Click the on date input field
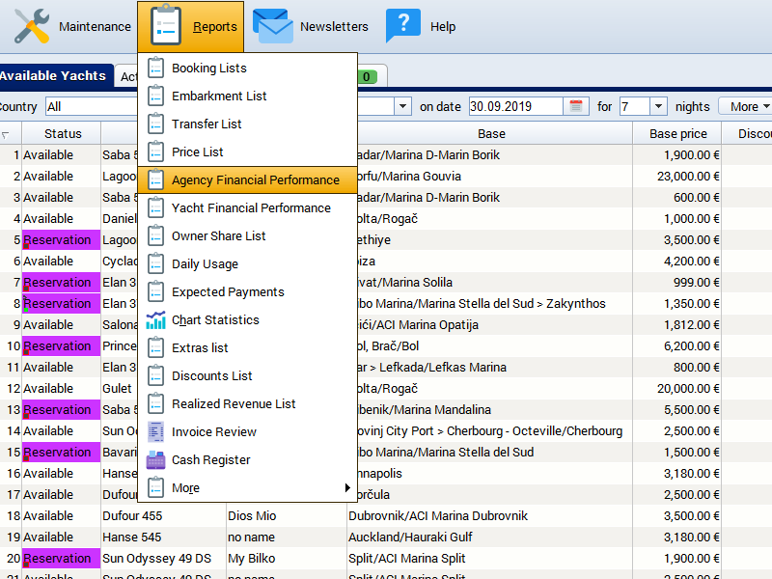772x579 pixels. pyautogui.click(x=516, y=106)
